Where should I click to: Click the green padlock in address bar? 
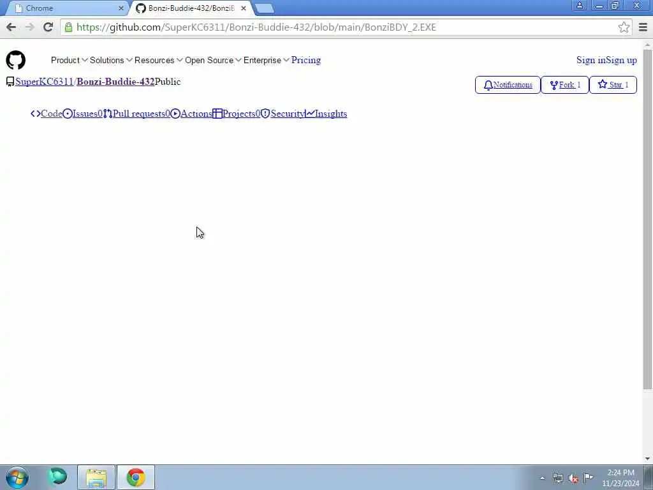tap(68, 27)
